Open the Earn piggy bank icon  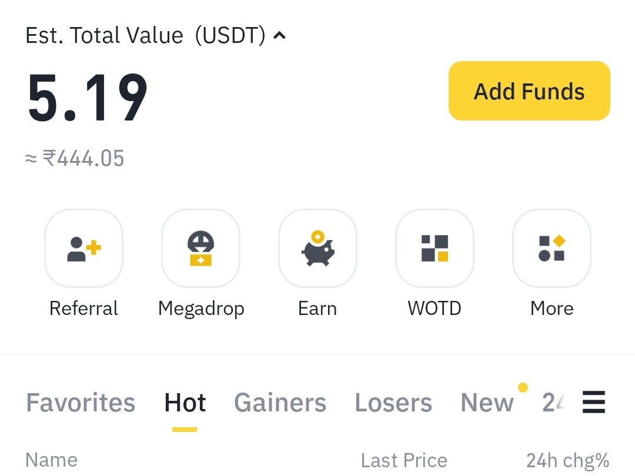[317, 248]
